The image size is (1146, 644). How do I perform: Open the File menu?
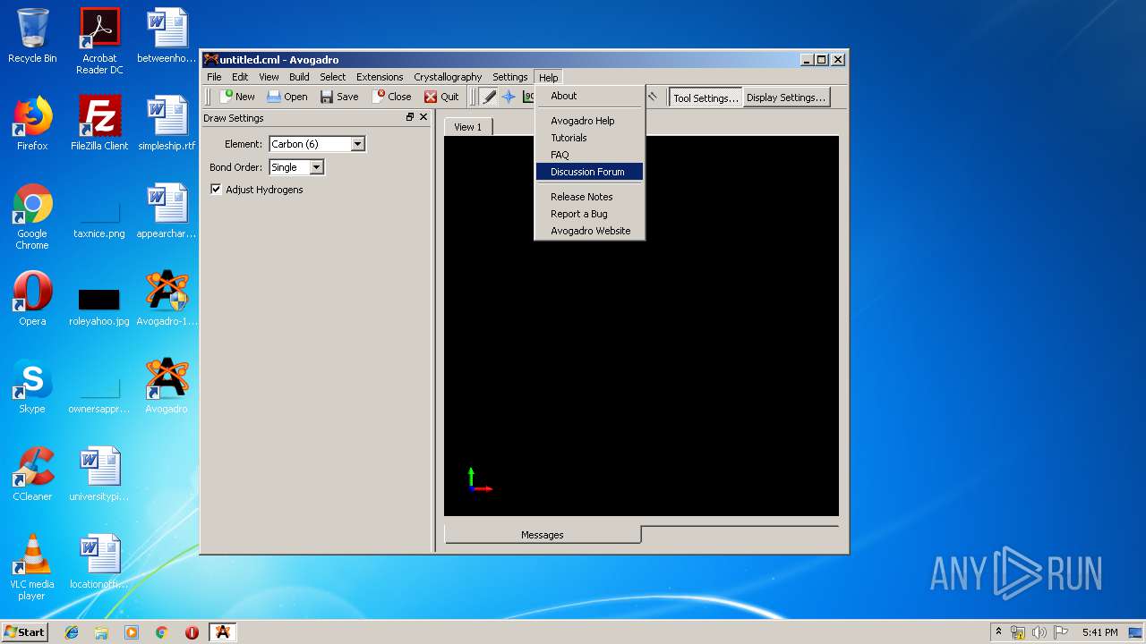(214, 77)
